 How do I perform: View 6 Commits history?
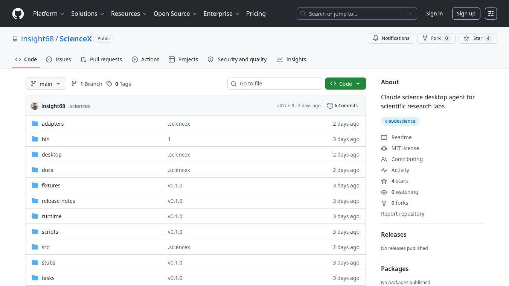point(342,106)
